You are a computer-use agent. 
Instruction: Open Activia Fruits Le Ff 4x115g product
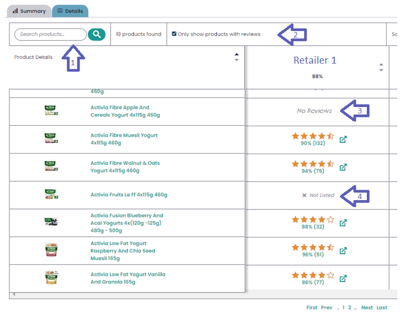click(129, 194)
